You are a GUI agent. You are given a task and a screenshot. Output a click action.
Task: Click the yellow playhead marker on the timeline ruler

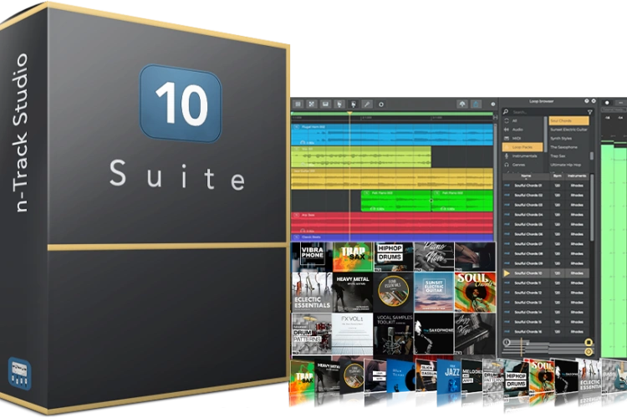tap(349, 114)
